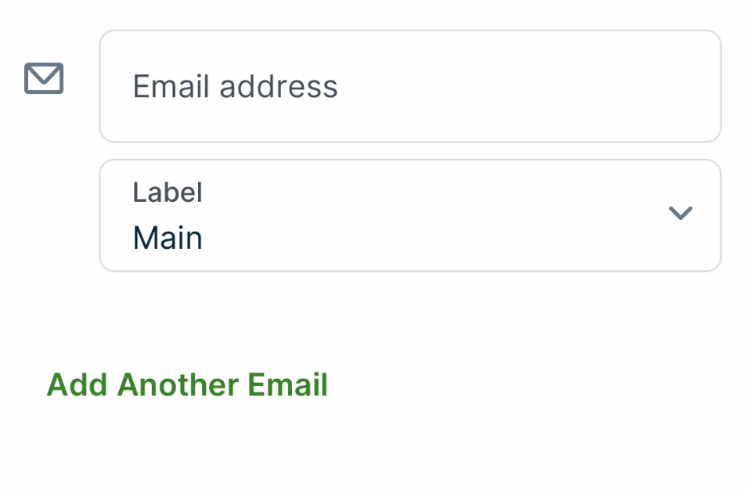
Task: Click the gray email envelope symbol
Action: [44, 78]
